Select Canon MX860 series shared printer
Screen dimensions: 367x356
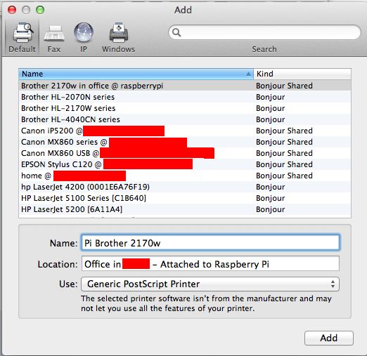pos(185,142)
